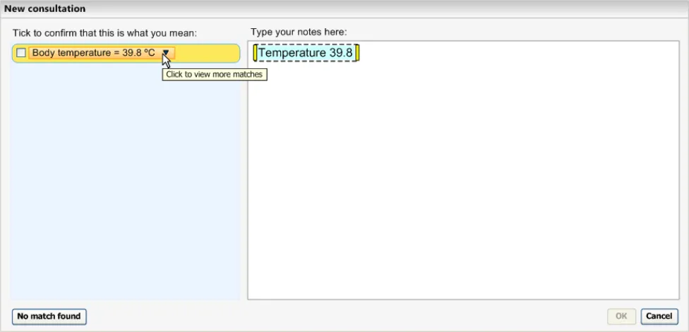Image resolution: width=689 pixels, height=332 pixels.
Task: Click the 'Type your notes here:' label
Action: 299,32
